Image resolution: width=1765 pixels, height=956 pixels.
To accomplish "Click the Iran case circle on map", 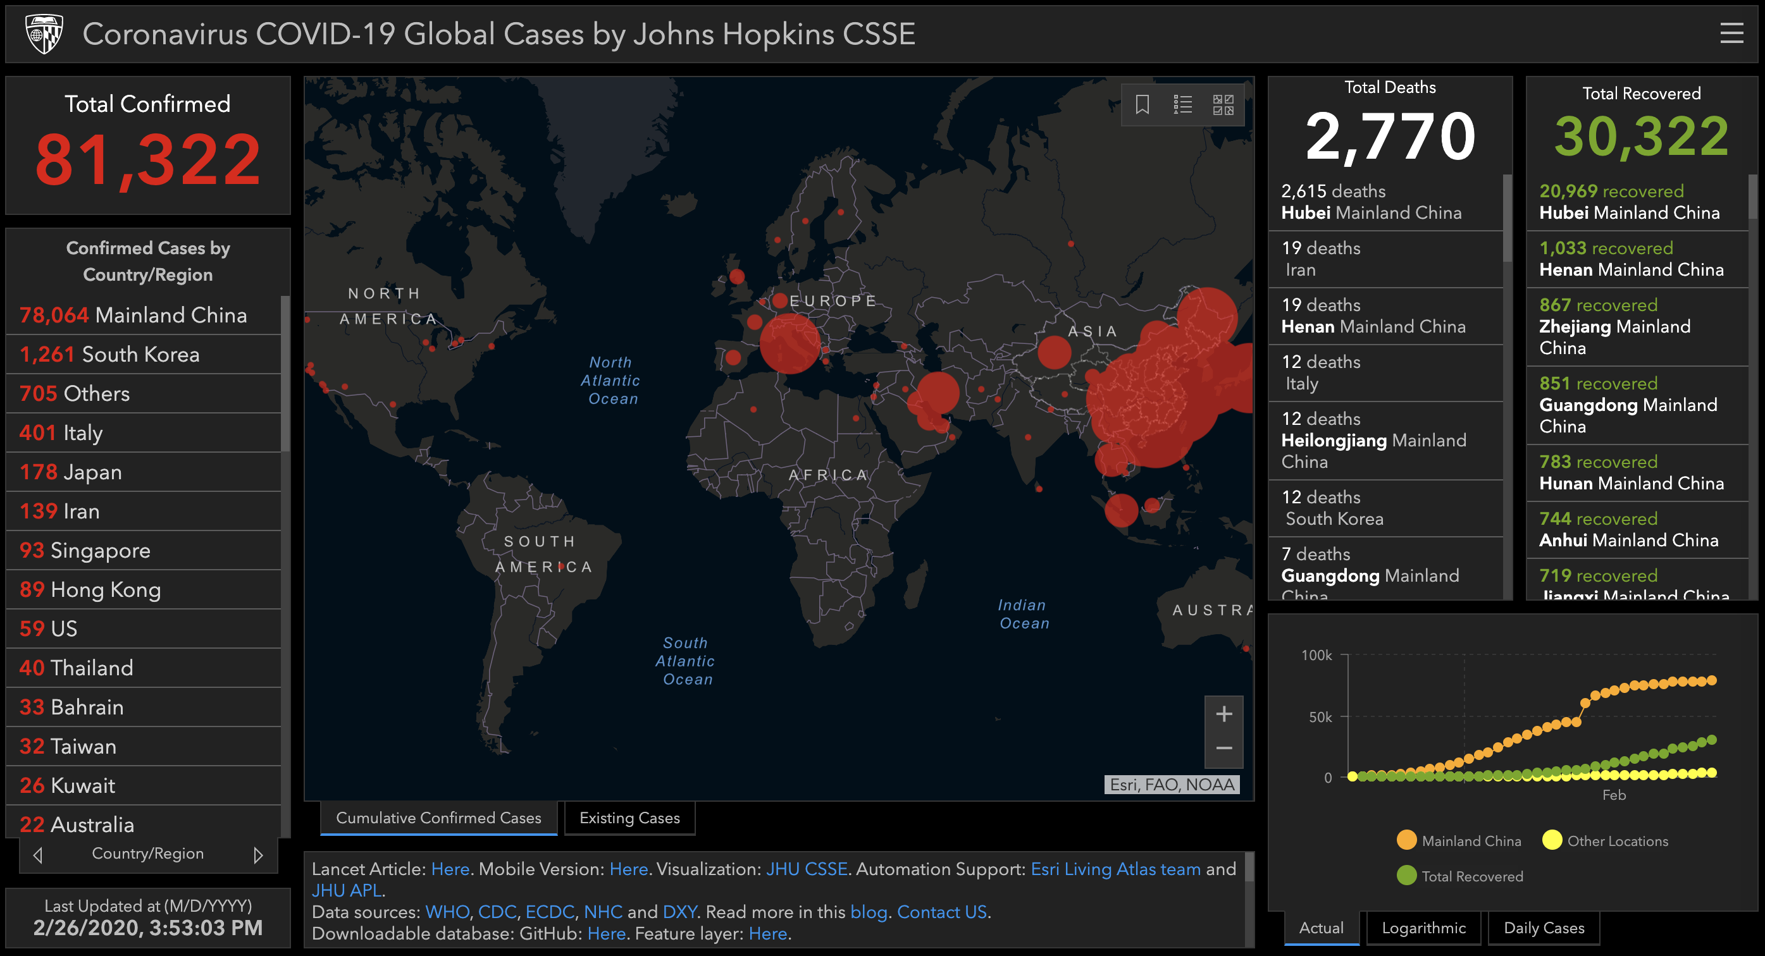I will (x=938, y=393).
